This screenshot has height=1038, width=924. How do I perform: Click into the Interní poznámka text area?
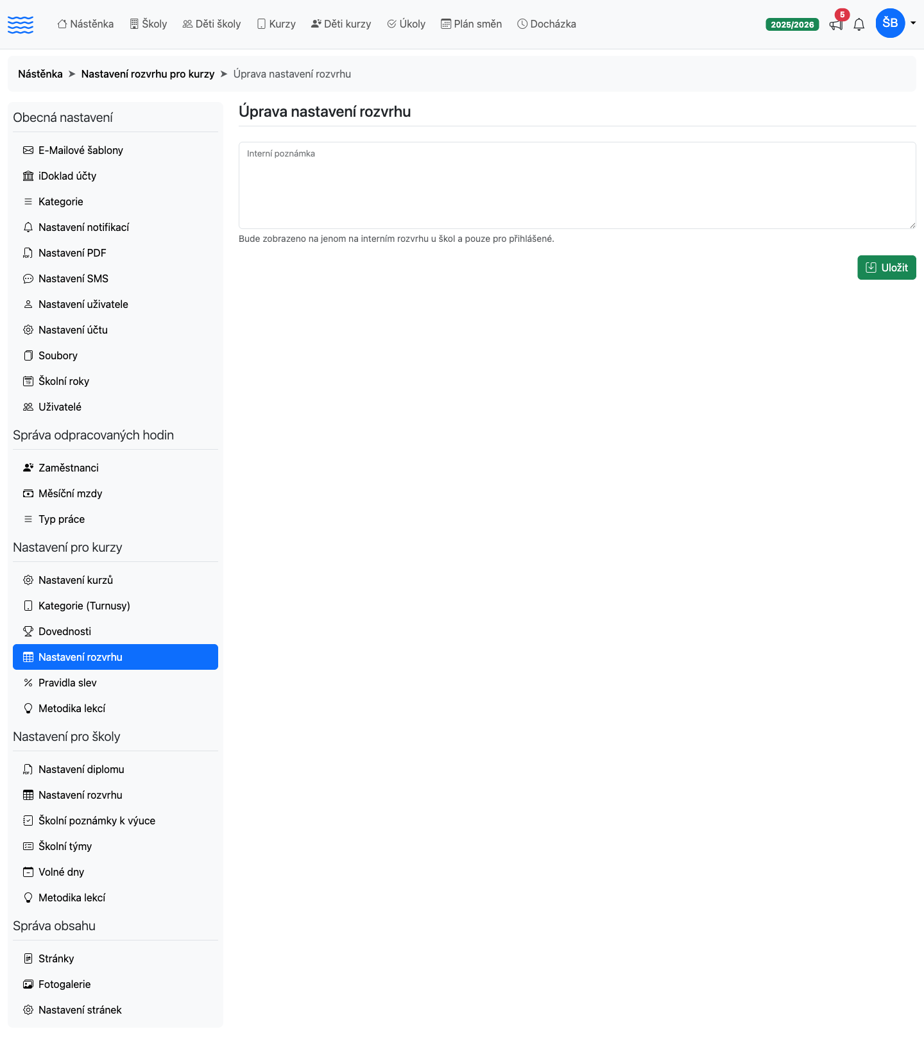pyautogui.click(x=577, y=185)
